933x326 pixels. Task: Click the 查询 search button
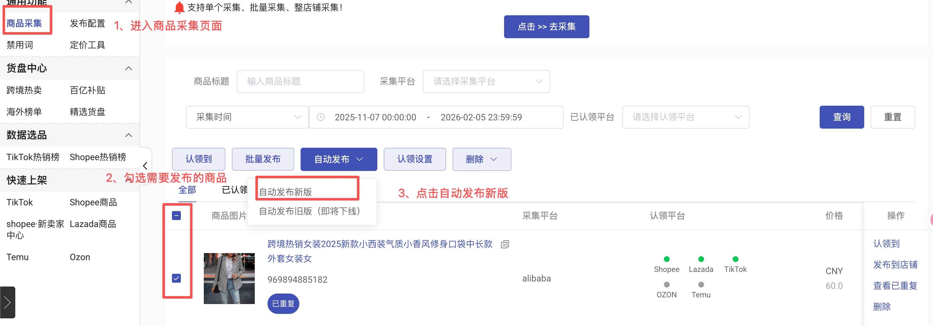pyautogui.click(x=841, y=117)
